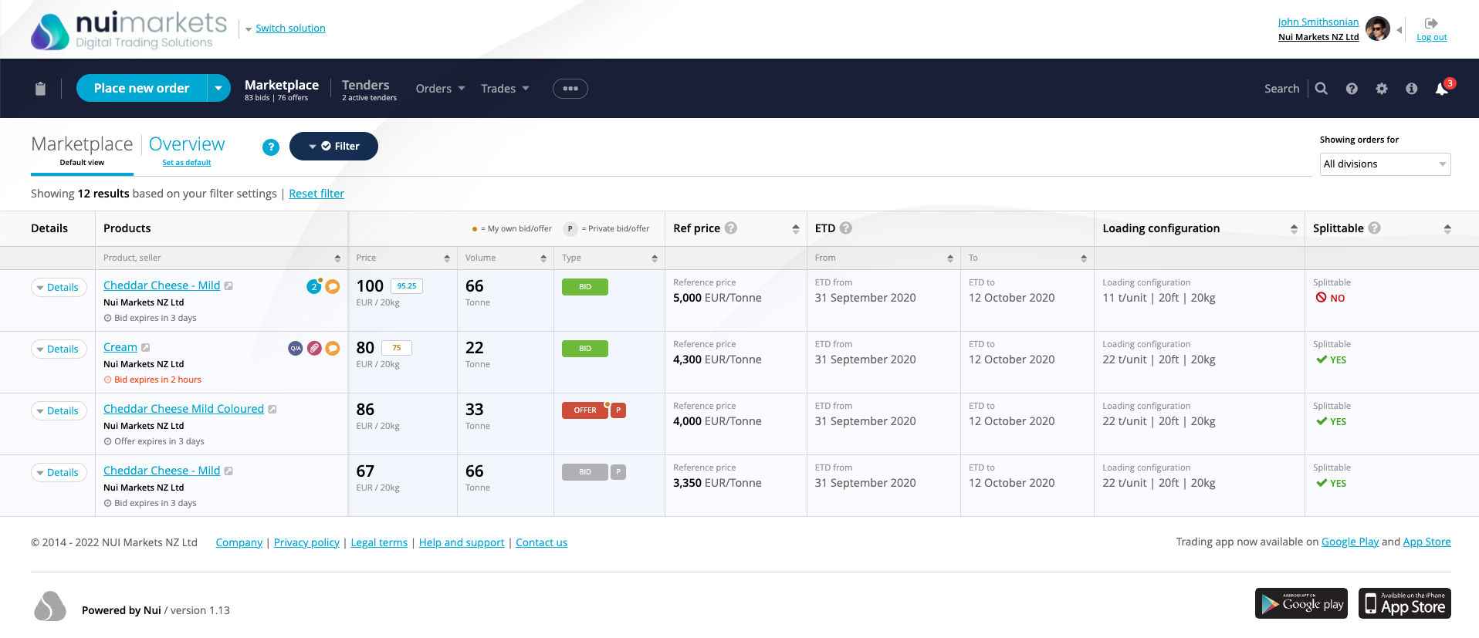Open the All divisions dropdown
Viewport: 1479px width, 638px height.
[x=1386, y=164]
